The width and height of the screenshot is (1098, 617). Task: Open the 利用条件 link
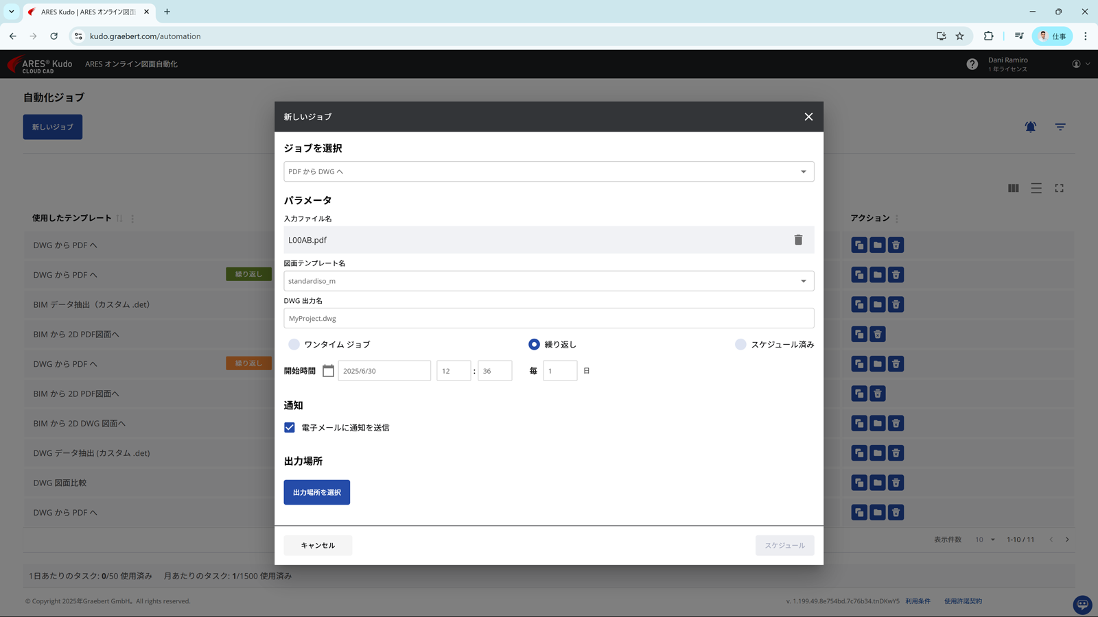(x=918, y=601)
